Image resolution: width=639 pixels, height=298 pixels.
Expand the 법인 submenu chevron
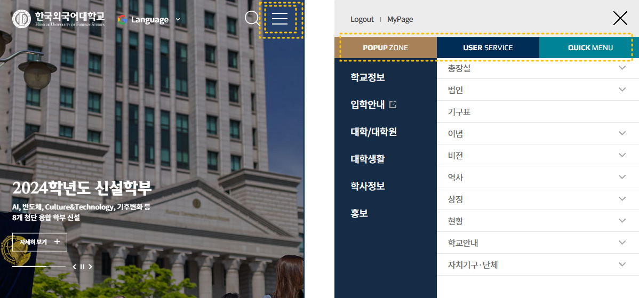pos(622,90)
